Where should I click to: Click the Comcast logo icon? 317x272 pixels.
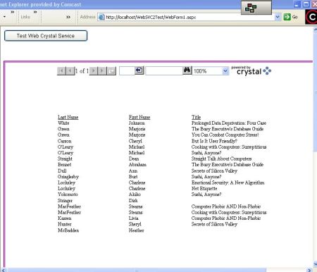tap(311, 17)
